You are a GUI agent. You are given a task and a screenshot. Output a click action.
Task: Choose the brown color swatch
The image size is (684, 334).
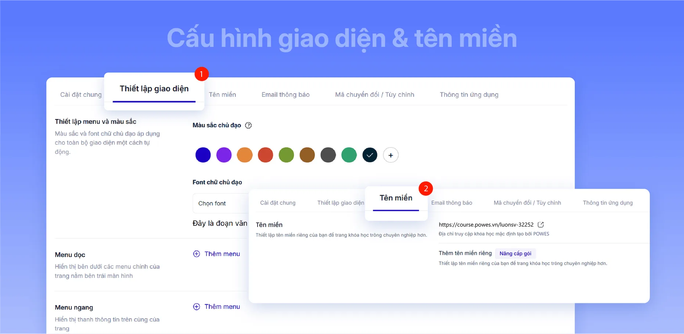click(307, 155)
